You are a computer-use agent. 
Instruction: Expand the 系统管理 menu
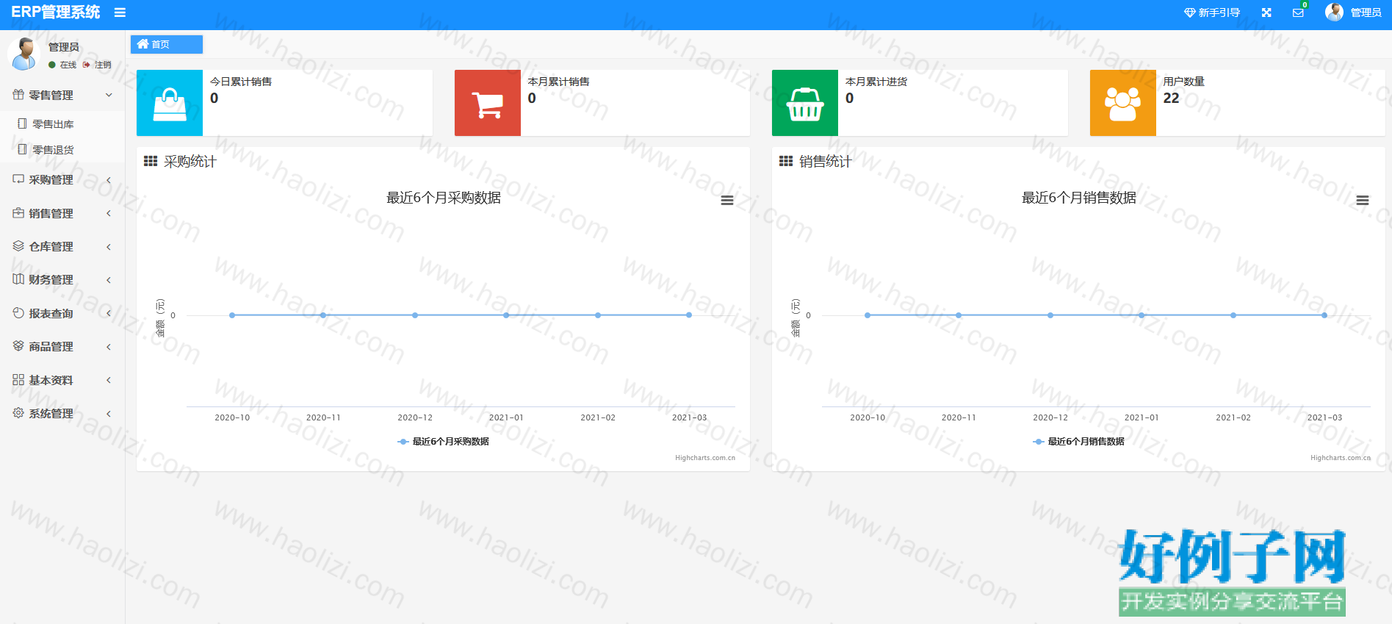pos(62,413)
